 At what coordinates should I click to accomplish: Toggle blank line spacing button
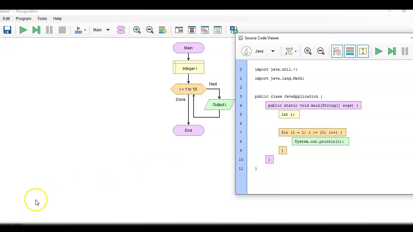click(x=363, y=51)
